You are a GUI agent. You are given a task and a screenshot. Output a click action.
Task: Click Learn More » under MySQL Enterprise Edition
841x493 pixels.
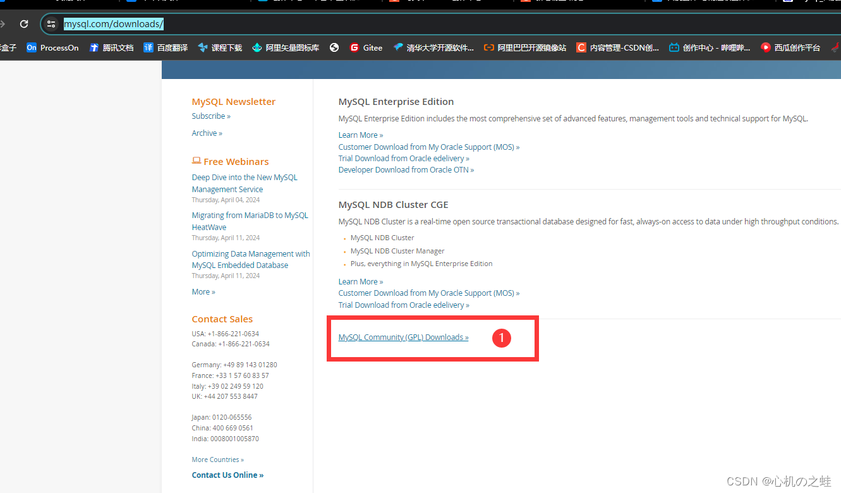coord(361,135)
